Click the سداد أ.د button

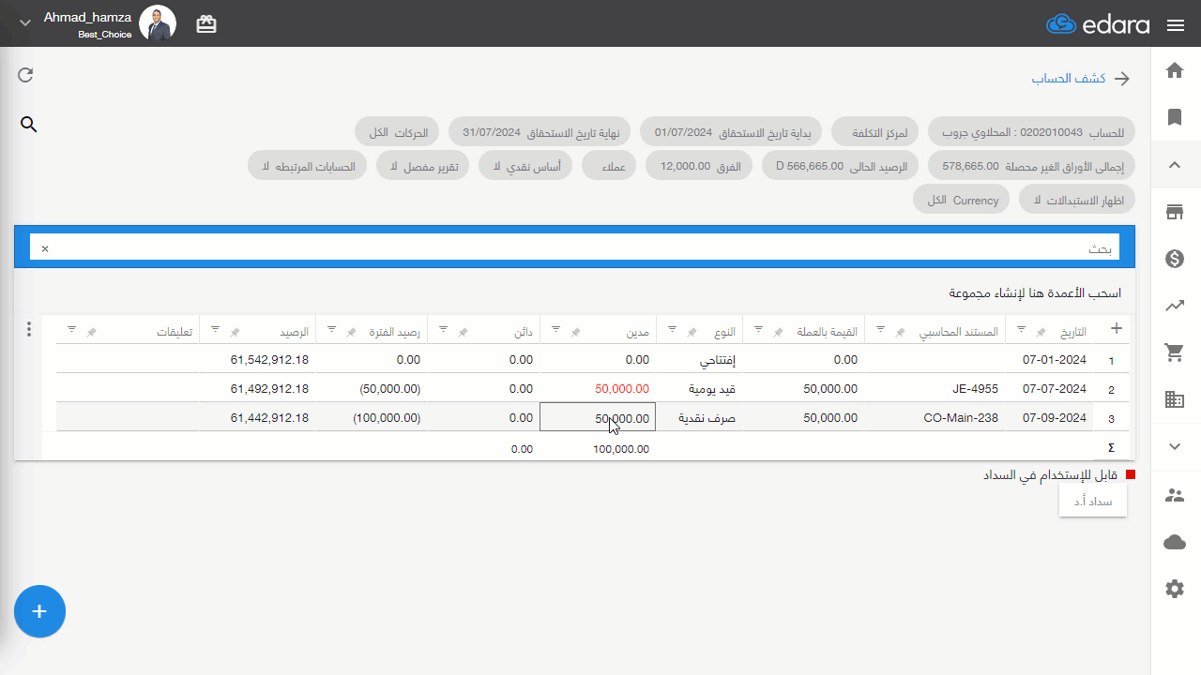[x=1093, y=502]
